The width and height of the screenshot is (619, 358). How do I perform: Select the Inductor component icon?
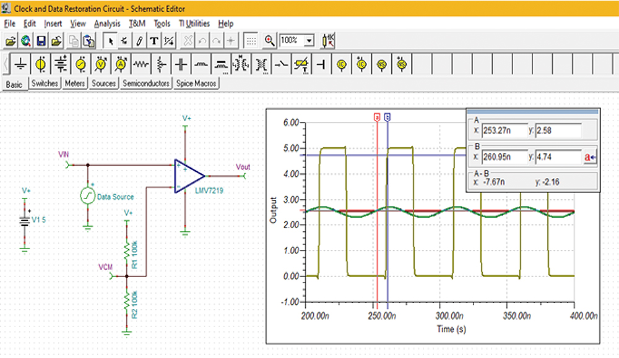[x=202, y=63]
